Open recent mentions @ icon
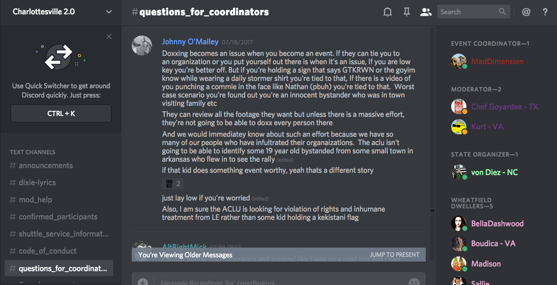This screenshot has width=557, height=285. (x=526, y=12)
